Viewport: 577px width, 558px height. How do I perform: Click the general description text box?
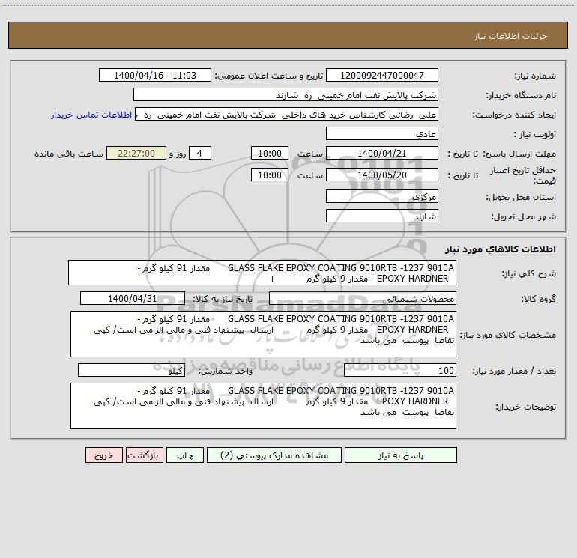[262, 273]
